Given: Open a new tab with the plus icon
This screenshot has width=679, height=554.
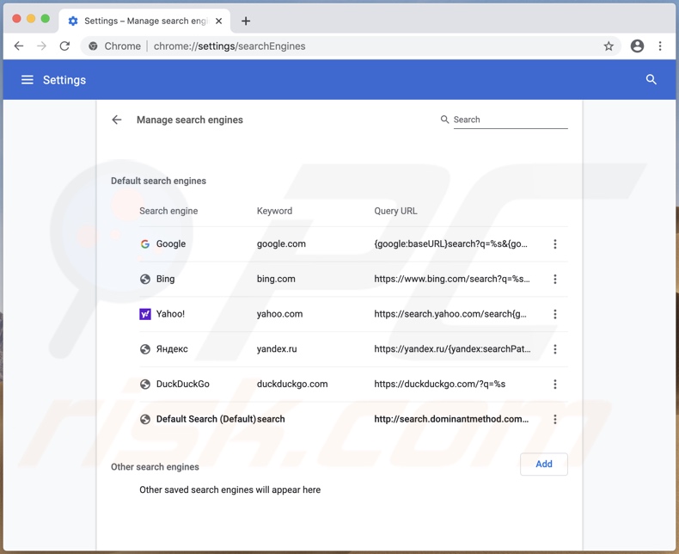Looking at the screenshot, I should pyautogui.click(x=246, y=21).
